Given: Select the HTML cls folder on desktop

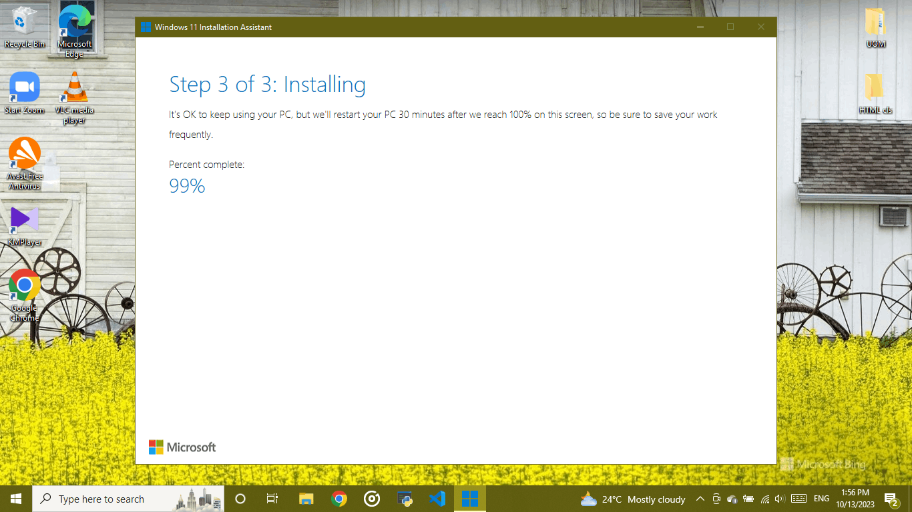Looking at the screenshot, I should pos(875,94).
